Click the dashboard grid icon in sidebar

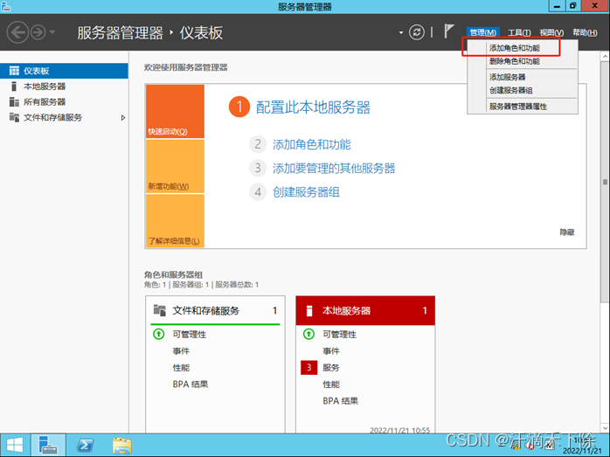pyautogui.click(x=14, y=71)
